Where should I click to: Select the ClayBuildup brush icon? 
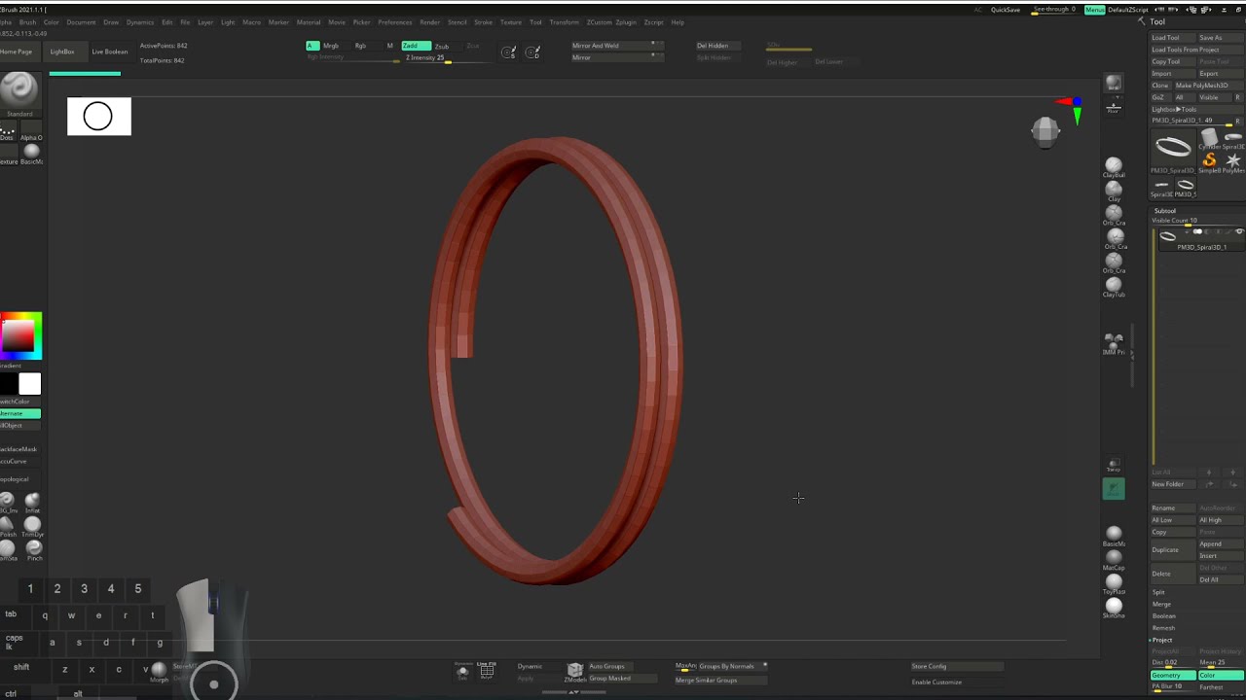[x=1114, y=166]
